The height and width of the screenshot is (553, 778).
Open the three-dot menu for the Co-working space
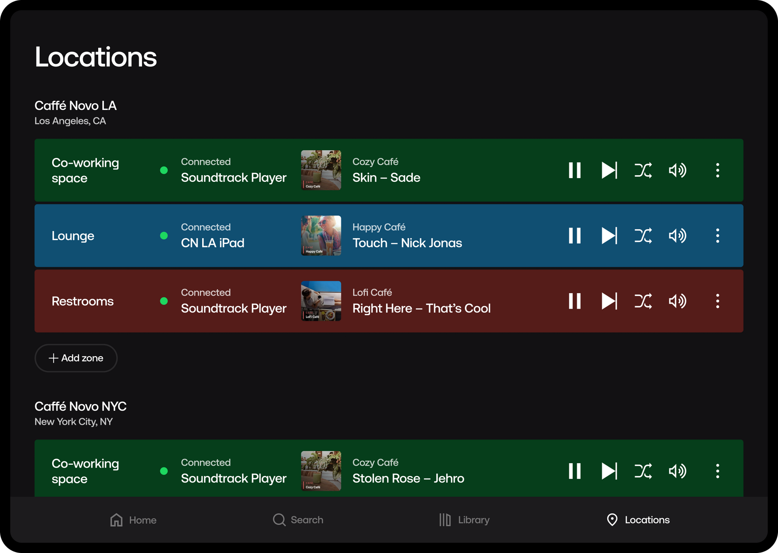coord(718,170)
